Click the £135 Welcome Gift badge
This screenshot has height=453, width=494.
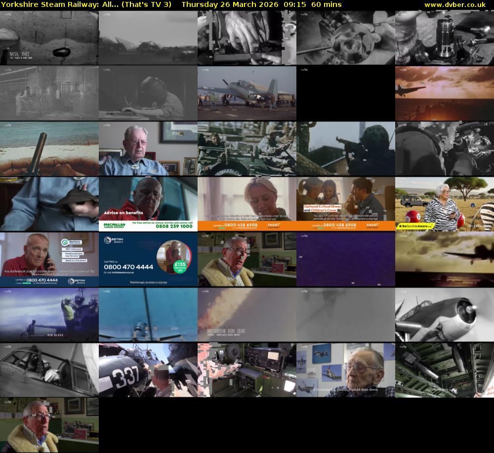[x=180, y=266]
